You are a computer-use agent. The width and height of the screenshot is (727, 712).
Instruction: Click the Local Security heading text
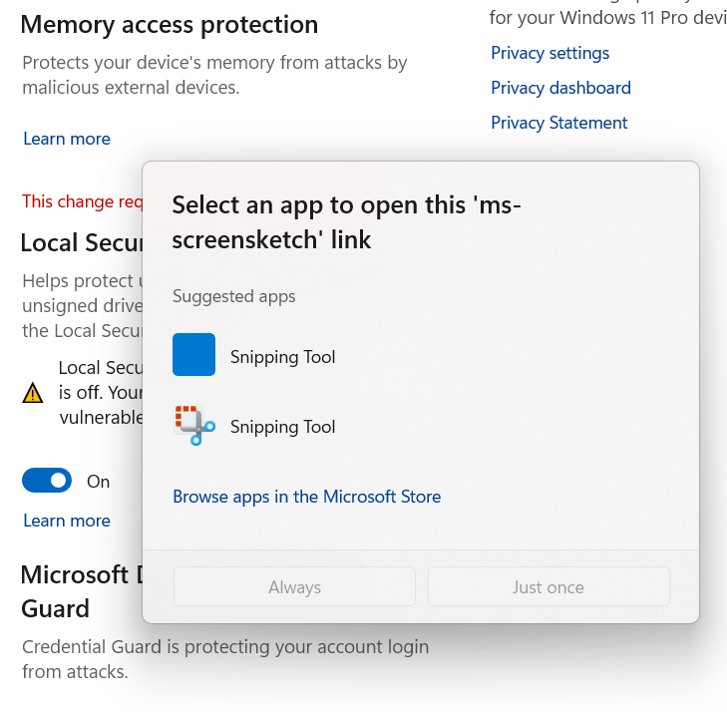coord(82,242)
